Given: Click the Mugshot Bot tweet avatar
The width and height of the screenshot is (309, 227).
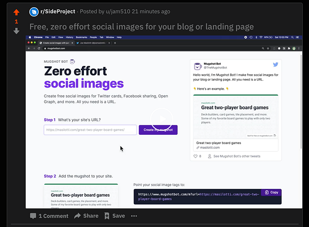Looking at the screenshot, I should (x=198, y=66).
